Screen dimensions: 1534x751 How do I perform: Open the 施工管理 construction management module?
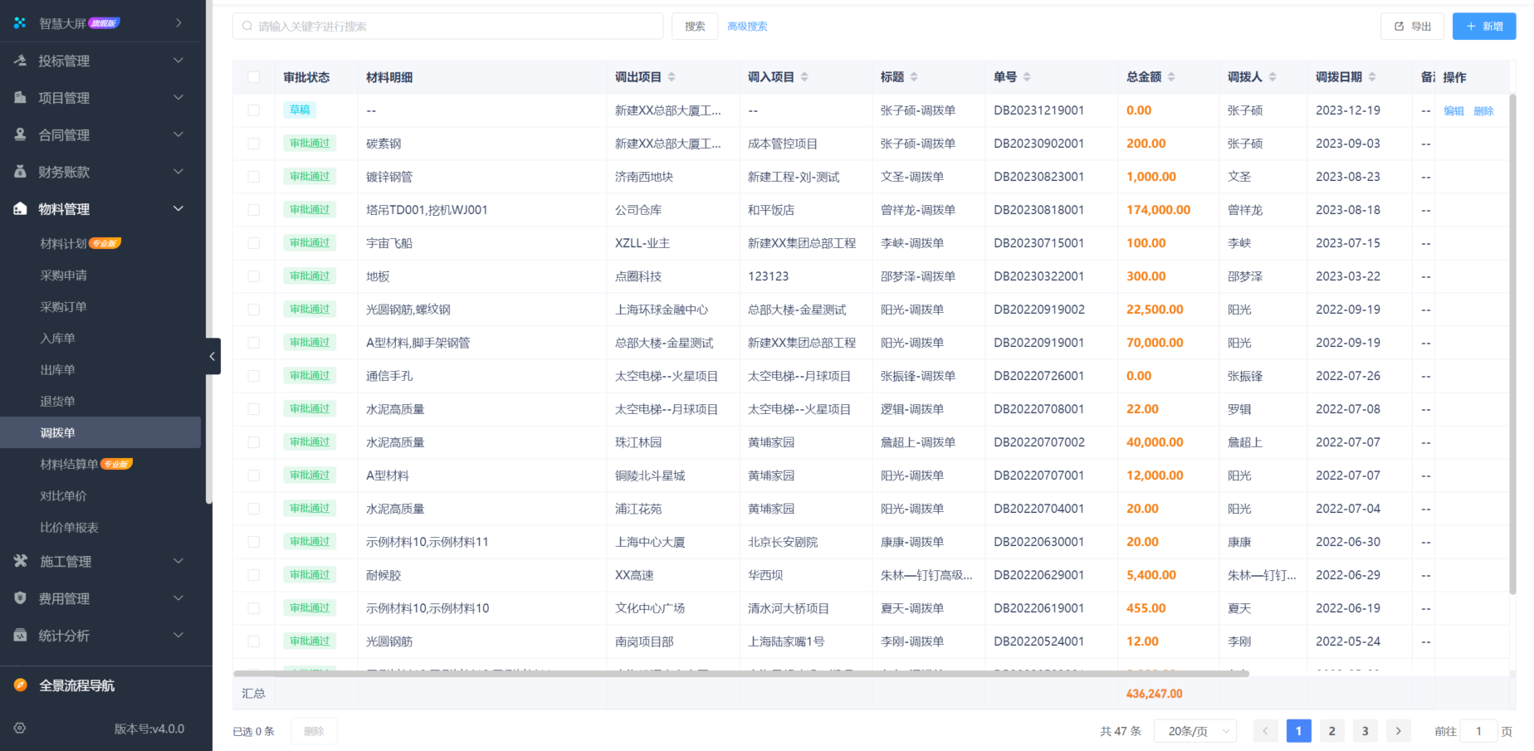pos(21,561)
